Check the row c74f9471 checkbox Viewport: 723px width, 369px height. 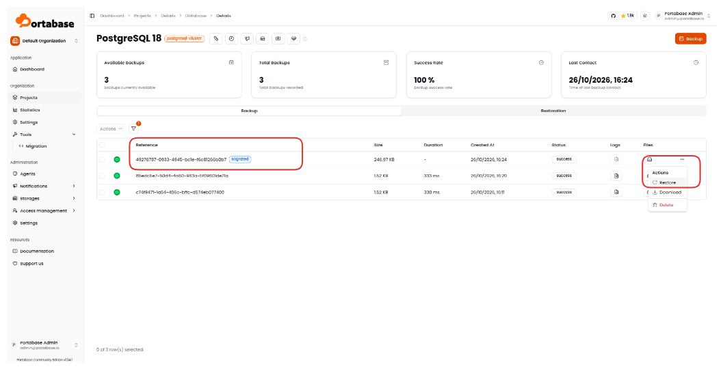102,192
